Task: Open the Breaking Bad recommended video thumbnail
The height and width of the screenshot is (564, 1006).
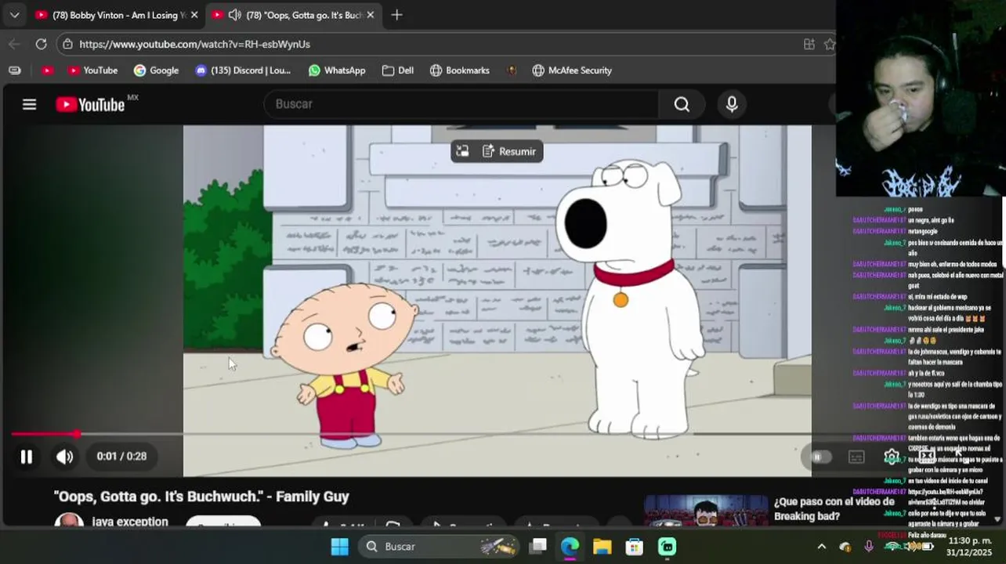Action: pyautogui.click(x=706, y=511)
